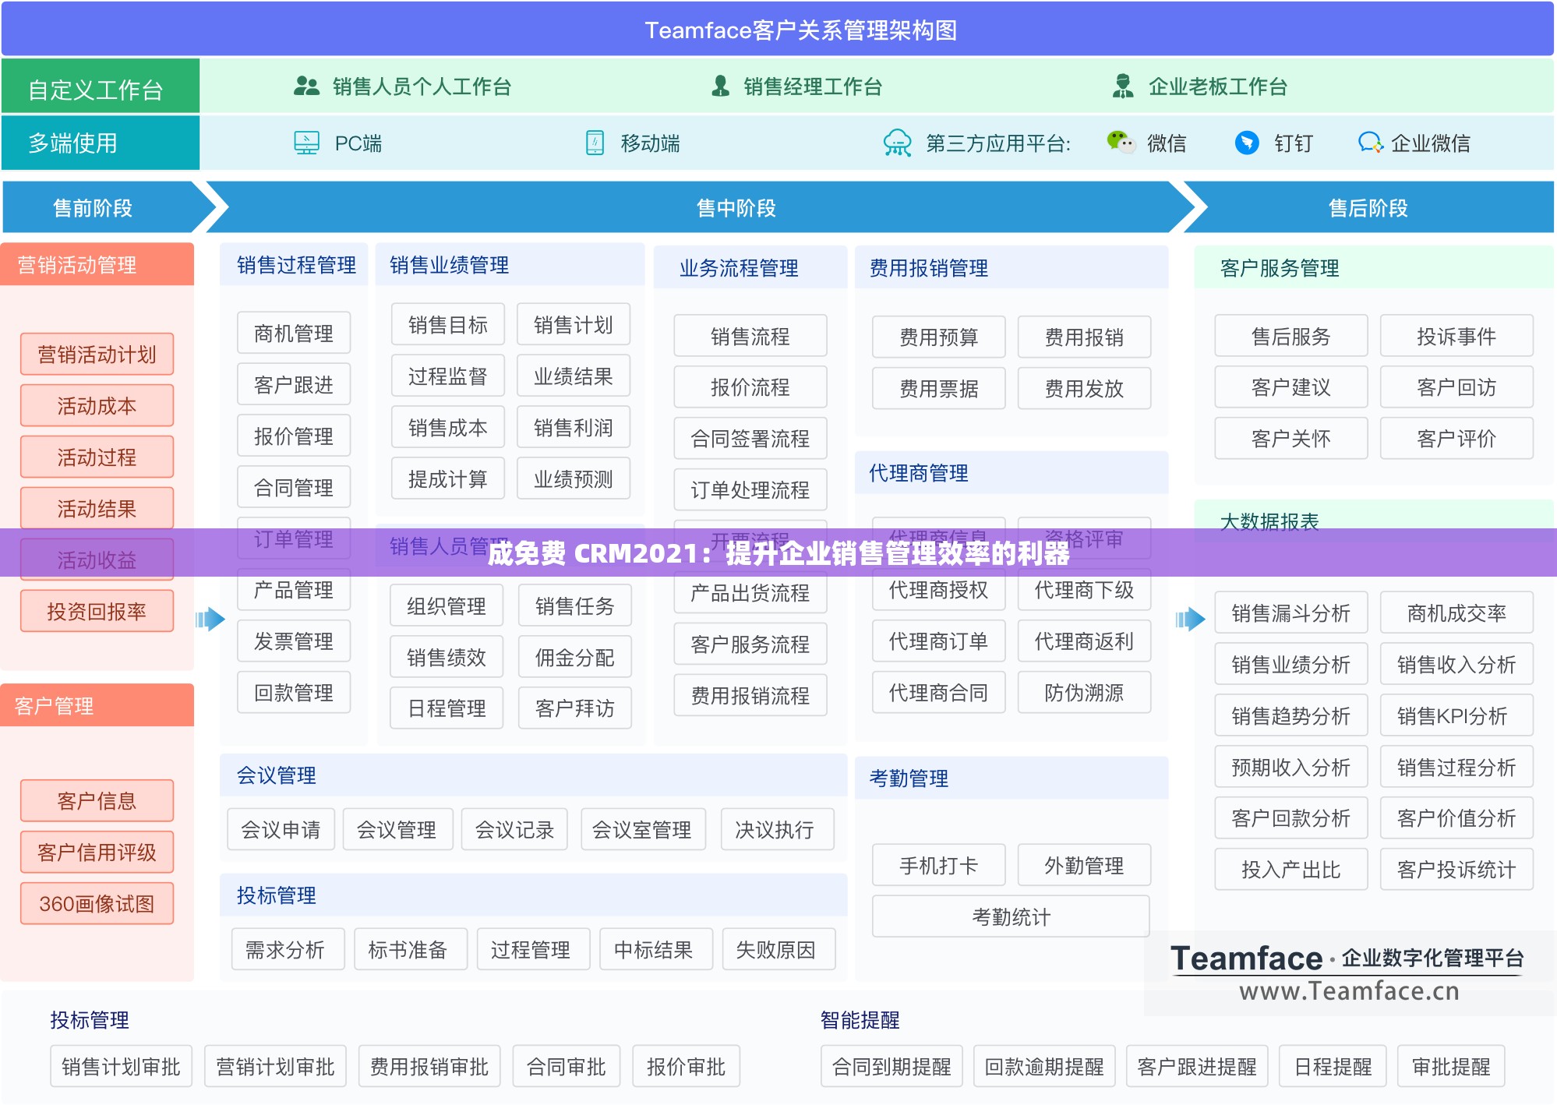Click the 会议申请 box
This screenshot has width=1557, height=1105.
[x=281, y=829]
